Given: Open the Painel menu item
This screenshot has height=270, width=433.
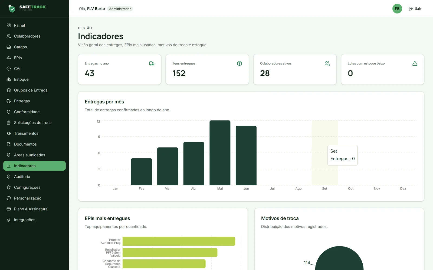Looking at the screenshot, I should coord(34,25).
